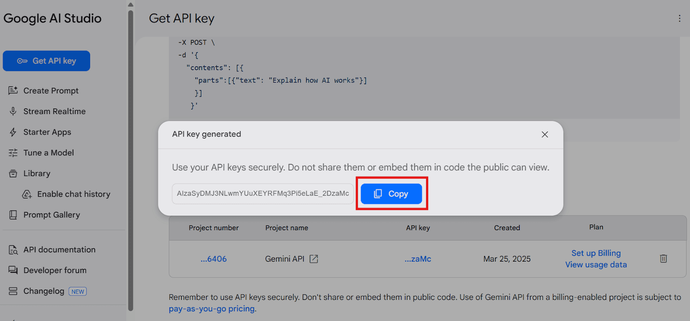Open the three-dot more options menu
690x321 pixels.
pyautogui.click(x=679, y=19)
